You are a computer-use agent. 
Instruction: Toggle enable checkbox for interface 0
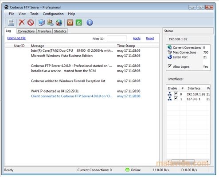click(176, 93)
